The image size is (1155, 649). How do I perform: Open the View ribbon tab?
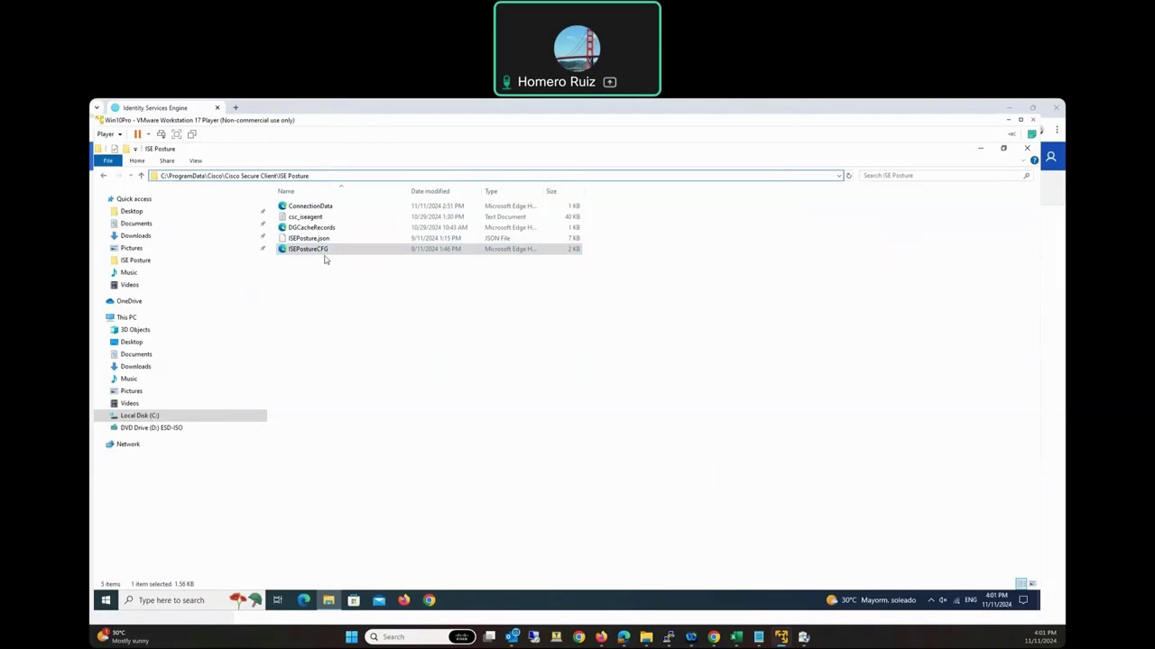(x=196, y=160)
